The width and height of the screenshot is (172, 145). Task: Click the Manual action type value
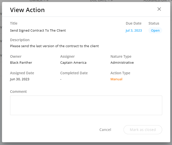point(117,79)
